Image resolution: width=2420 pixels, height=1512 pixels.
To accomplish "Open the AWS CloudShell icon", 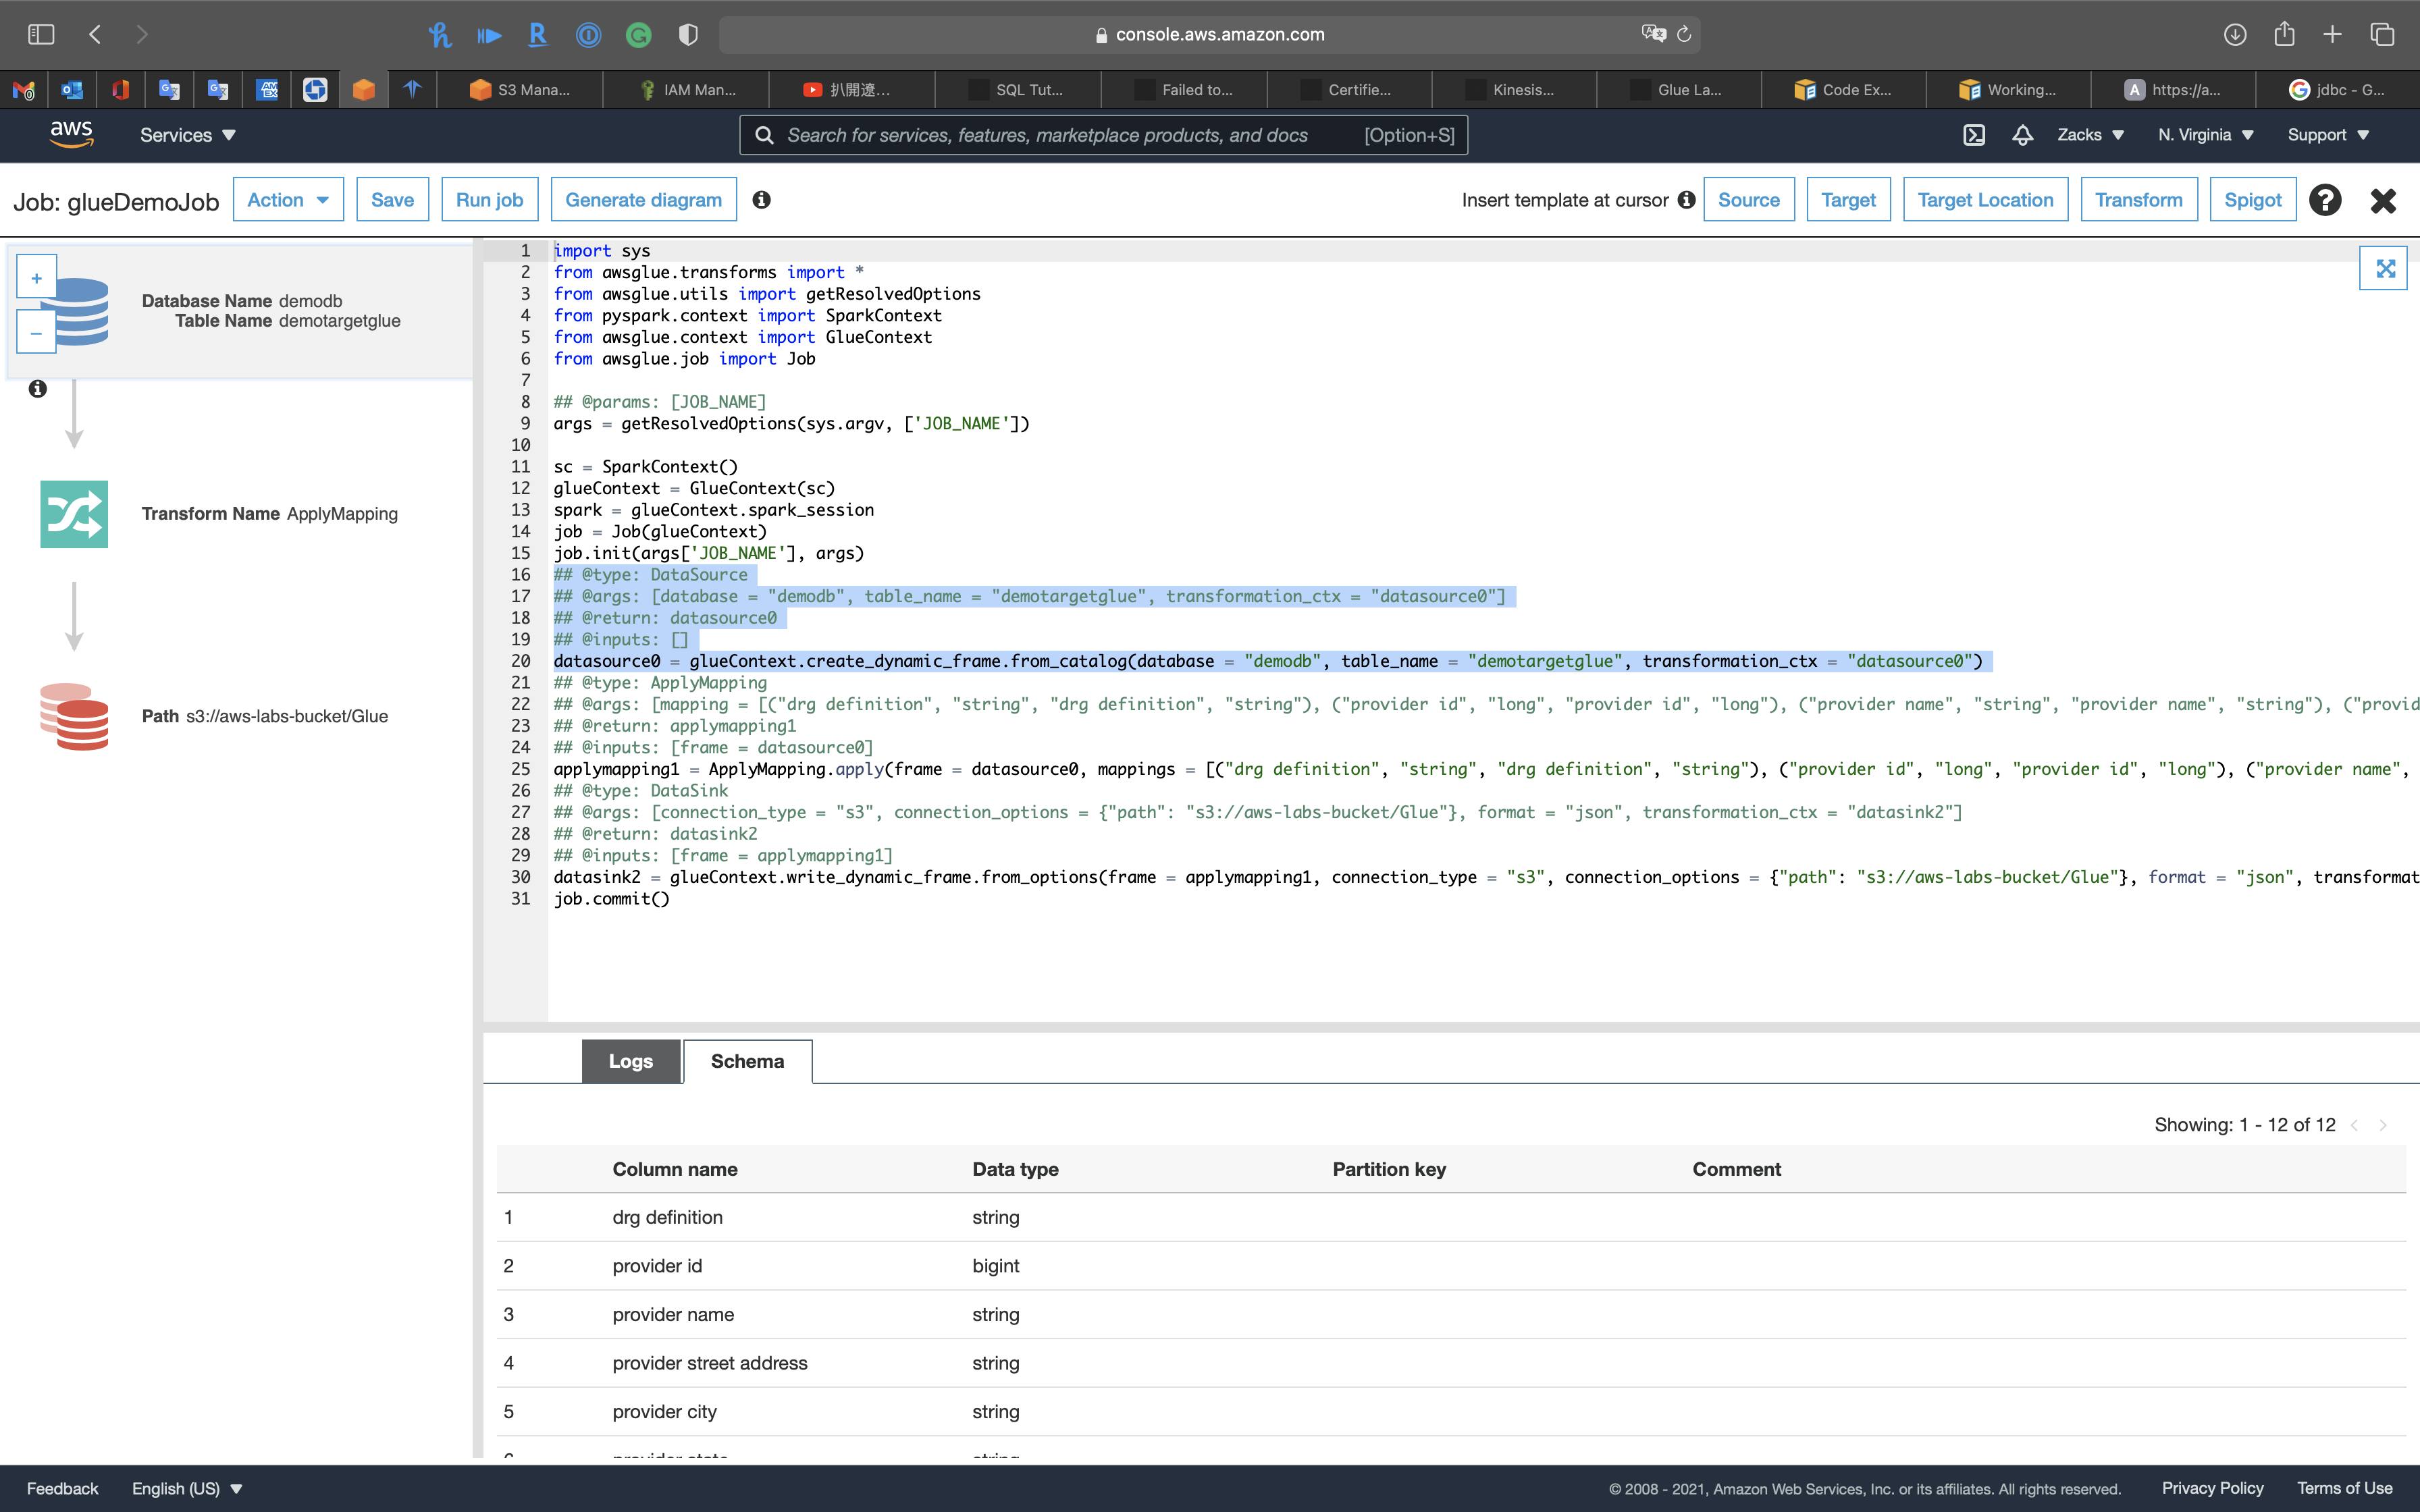I will click(x=1973, y=135).
